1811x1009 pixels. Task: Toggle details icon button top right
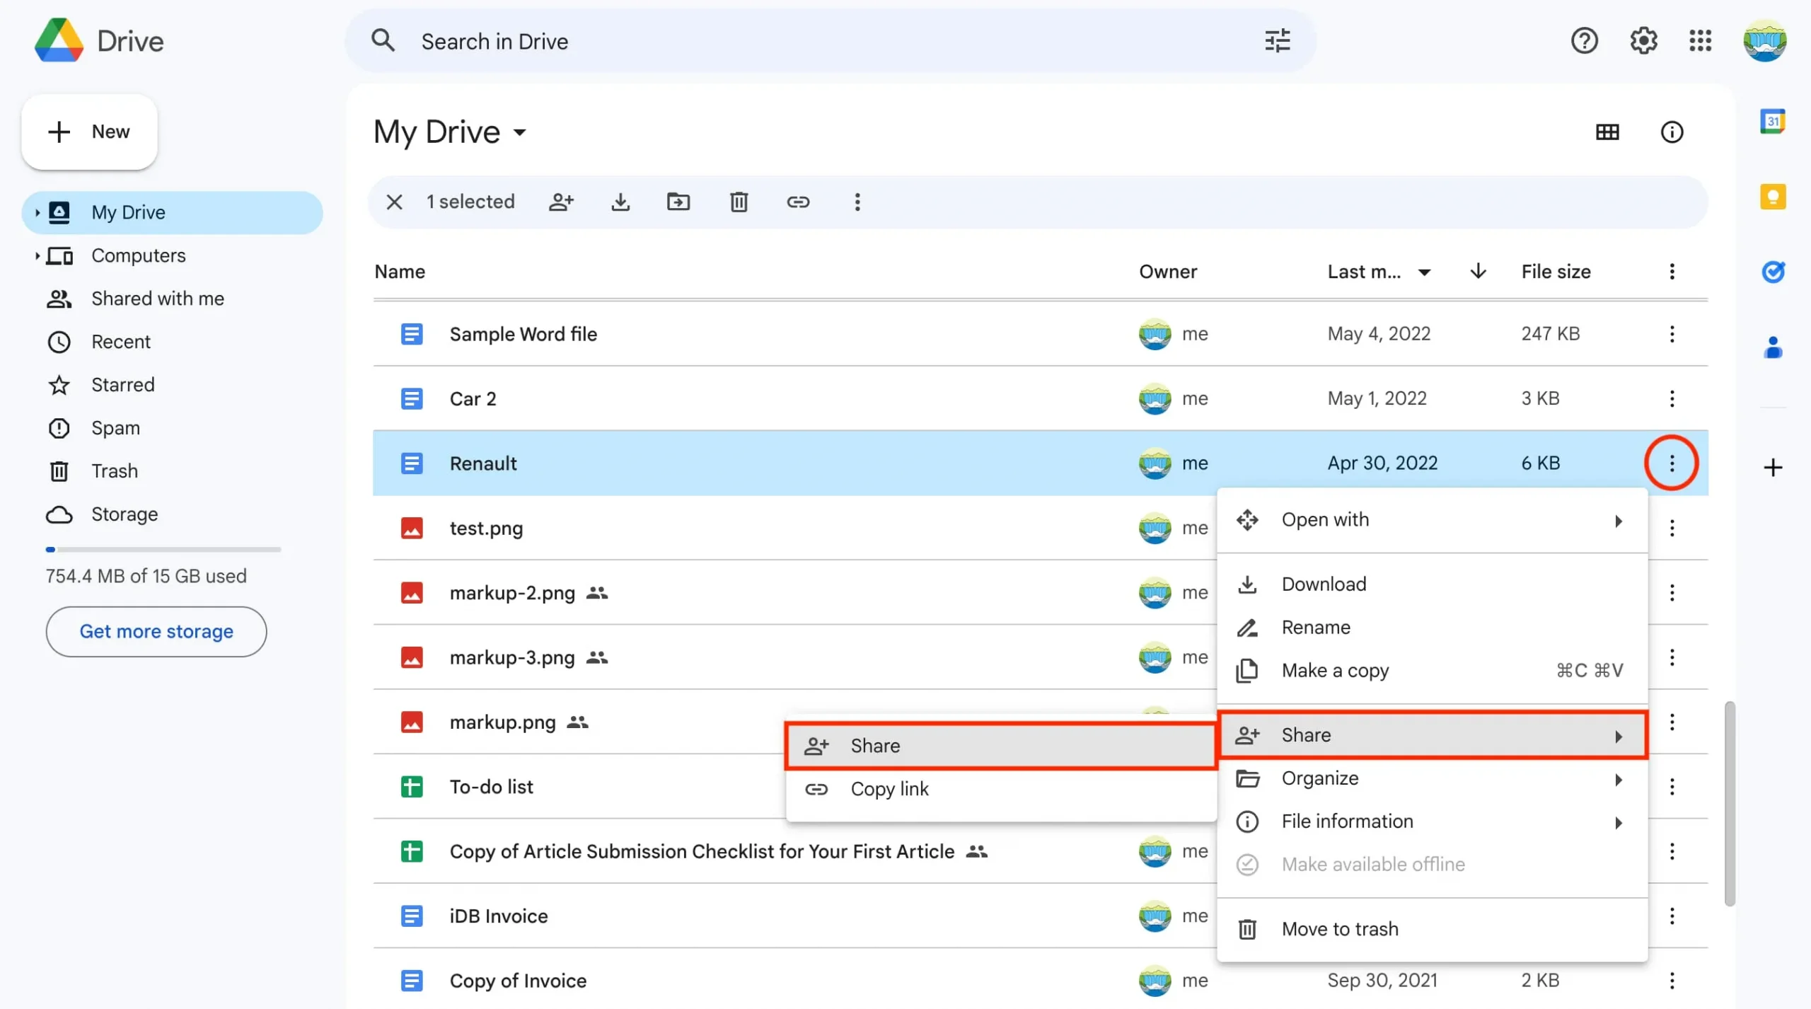(x=1672, y=132)
